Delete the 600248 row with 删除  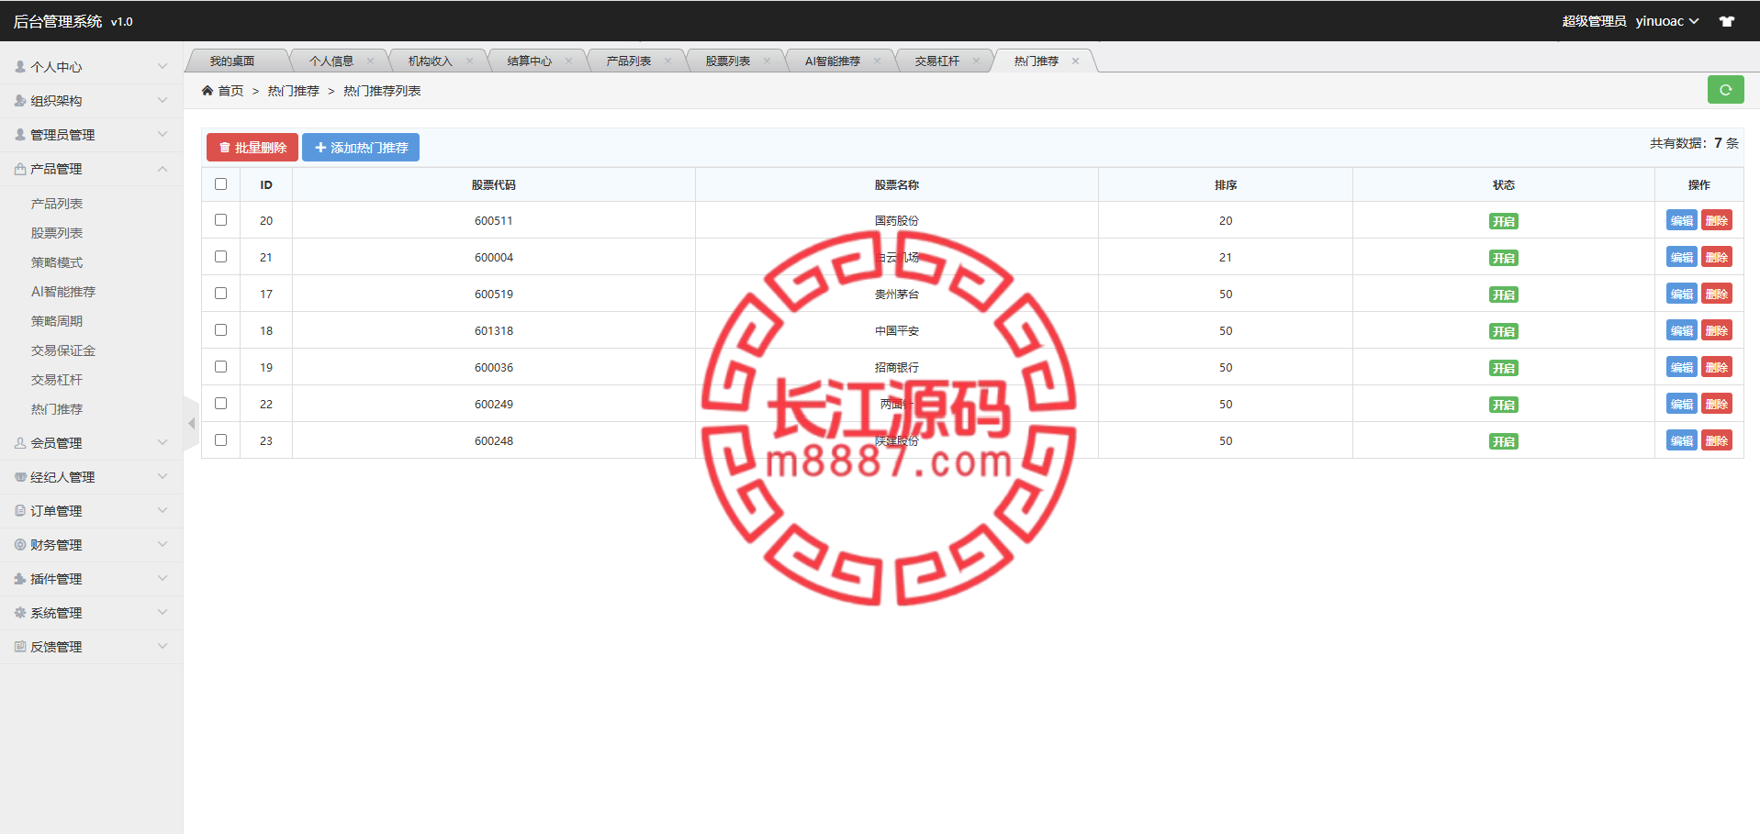pyautogui.click(x=1716, y=440)
